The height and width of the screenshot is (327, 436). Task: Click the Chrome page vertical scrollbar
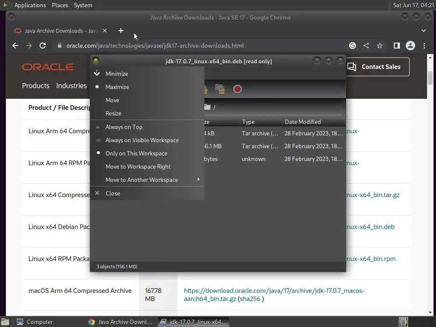click(x=430, y=78)
